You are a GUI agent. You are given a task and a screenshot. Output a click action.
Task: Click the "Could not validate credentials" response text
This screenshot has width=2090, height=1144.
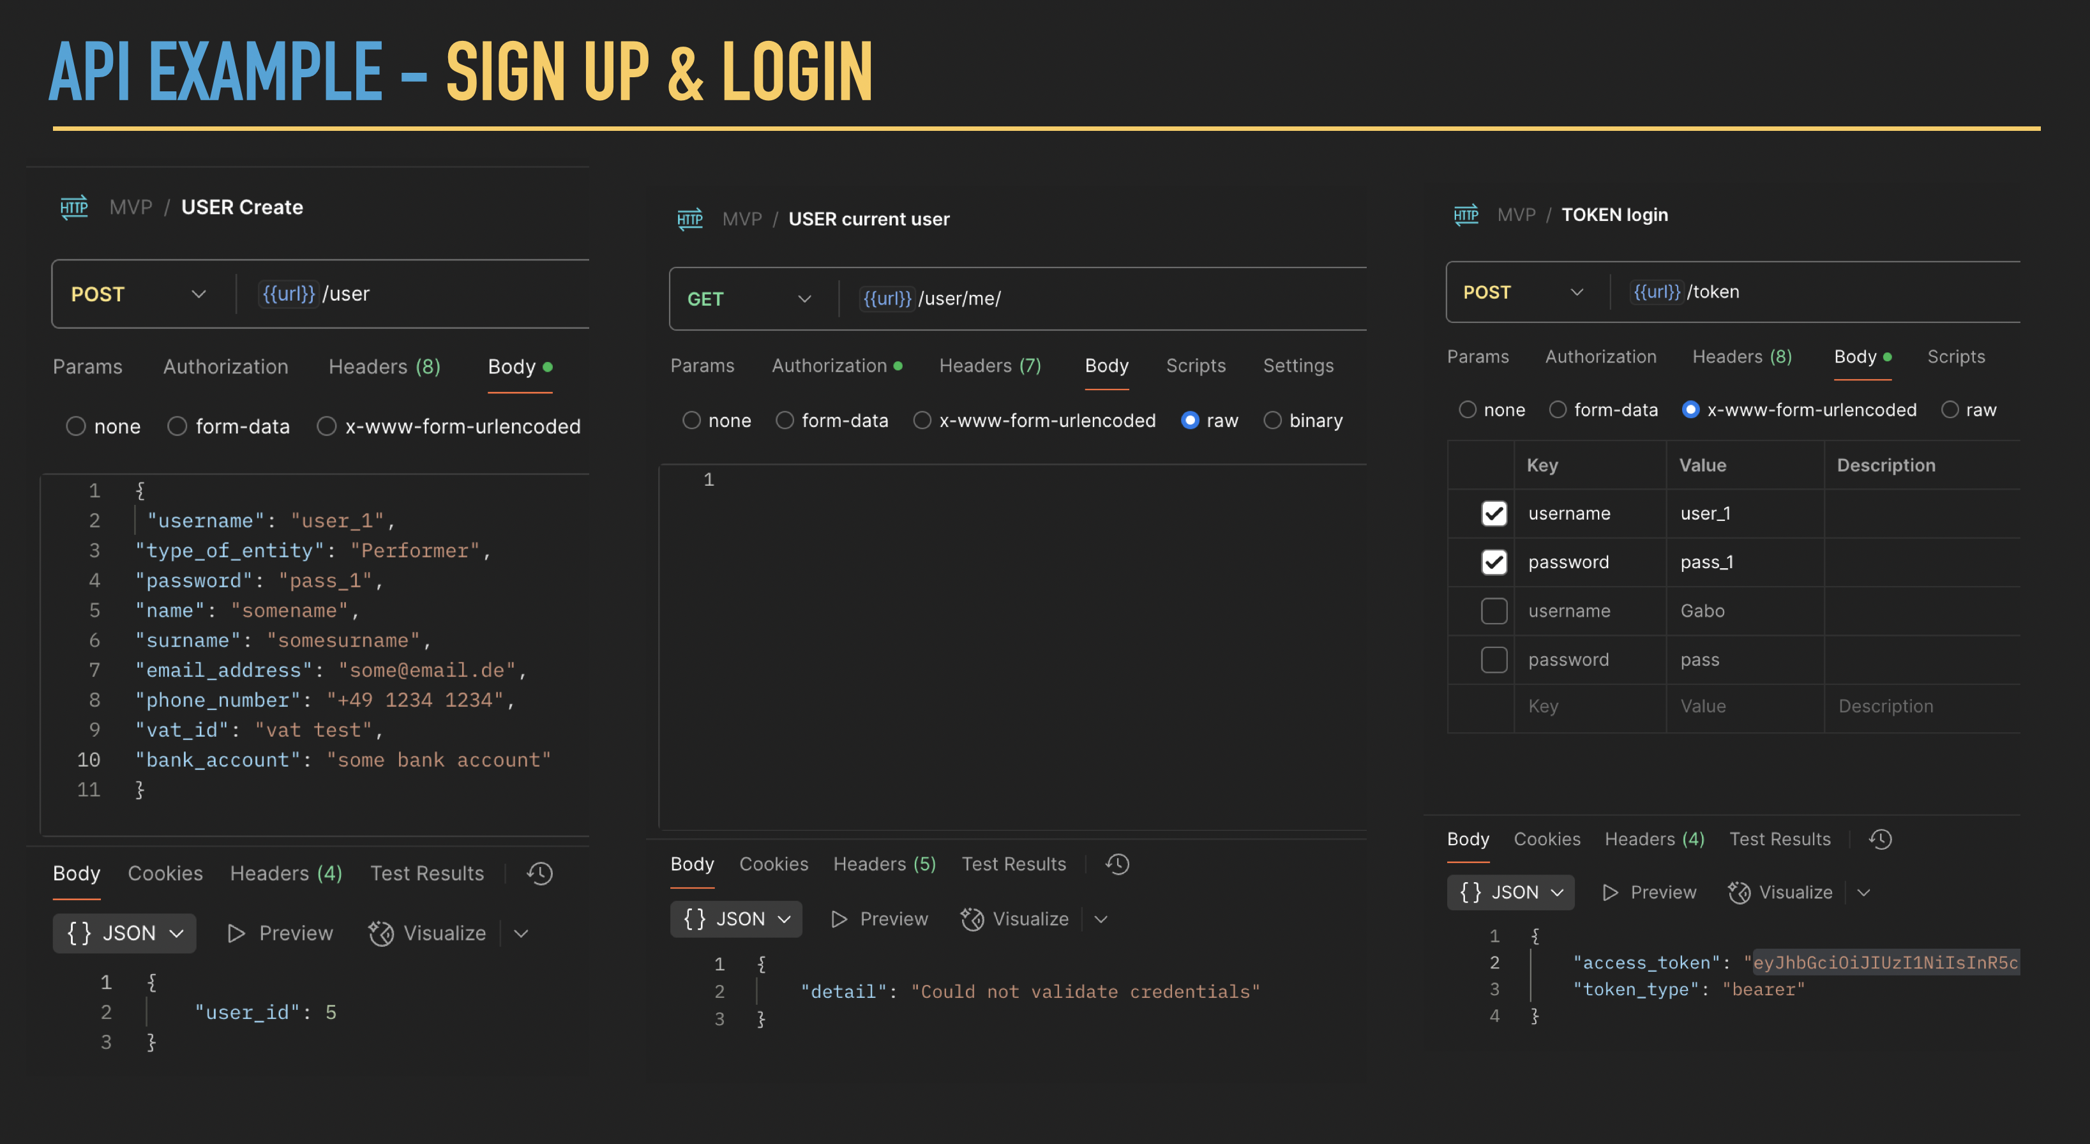click(1085, 991)
